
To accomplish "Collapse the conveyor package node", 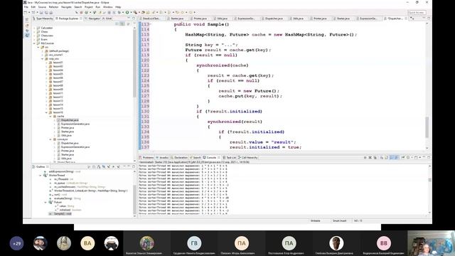I will 50,139.
